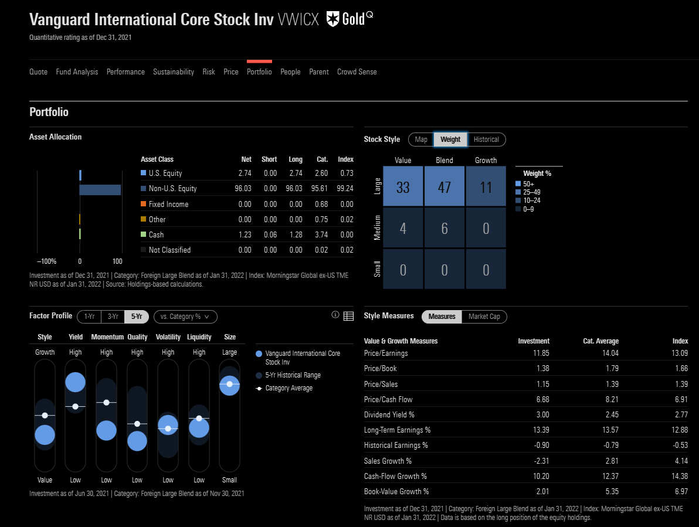699x527 pixels.
Task: Click the Dividend Yield % row label
Action: pyautogui.click(x=389, y=414)
